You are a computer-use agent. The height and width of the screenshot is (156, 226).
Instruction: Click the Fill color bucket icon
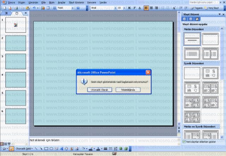pos(83,149)
